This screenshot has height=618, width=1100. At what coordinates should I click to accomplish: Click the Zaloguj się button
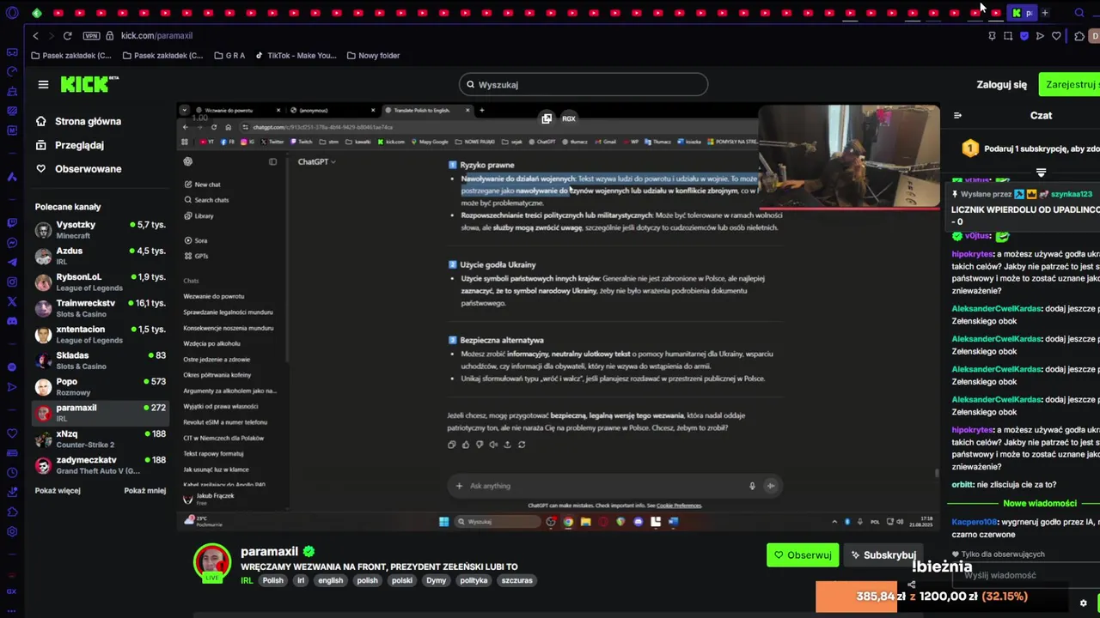pos(1001,84)
